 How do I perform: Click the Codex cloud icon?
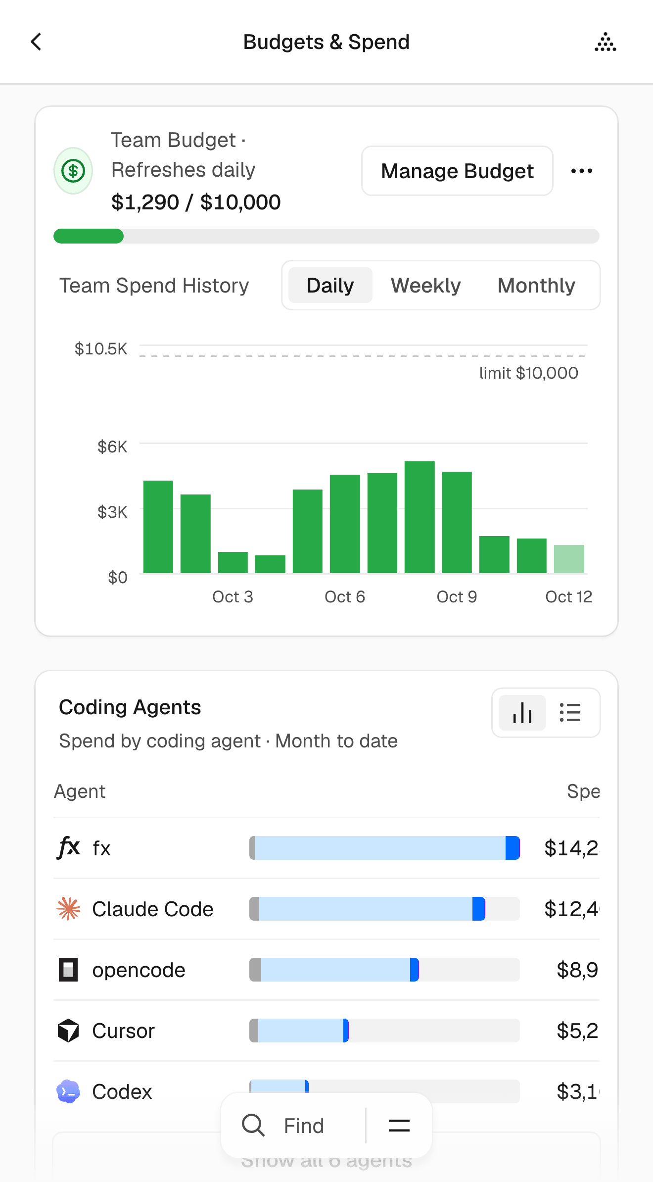tap(68, 1091)
